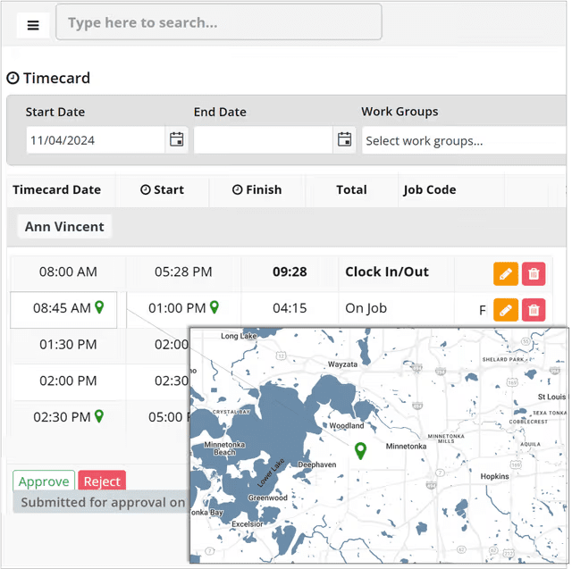Click the location pin beside 02:30 PM
The height and width of the screenshot is (569, 572).
[99, 416]
